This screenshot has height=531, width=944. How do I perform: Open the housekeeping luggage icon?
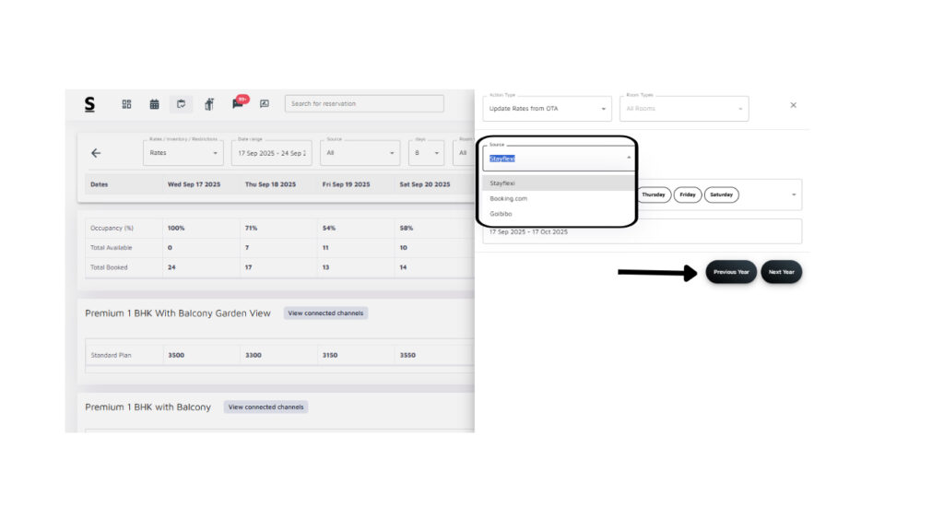tap(209, 104)
